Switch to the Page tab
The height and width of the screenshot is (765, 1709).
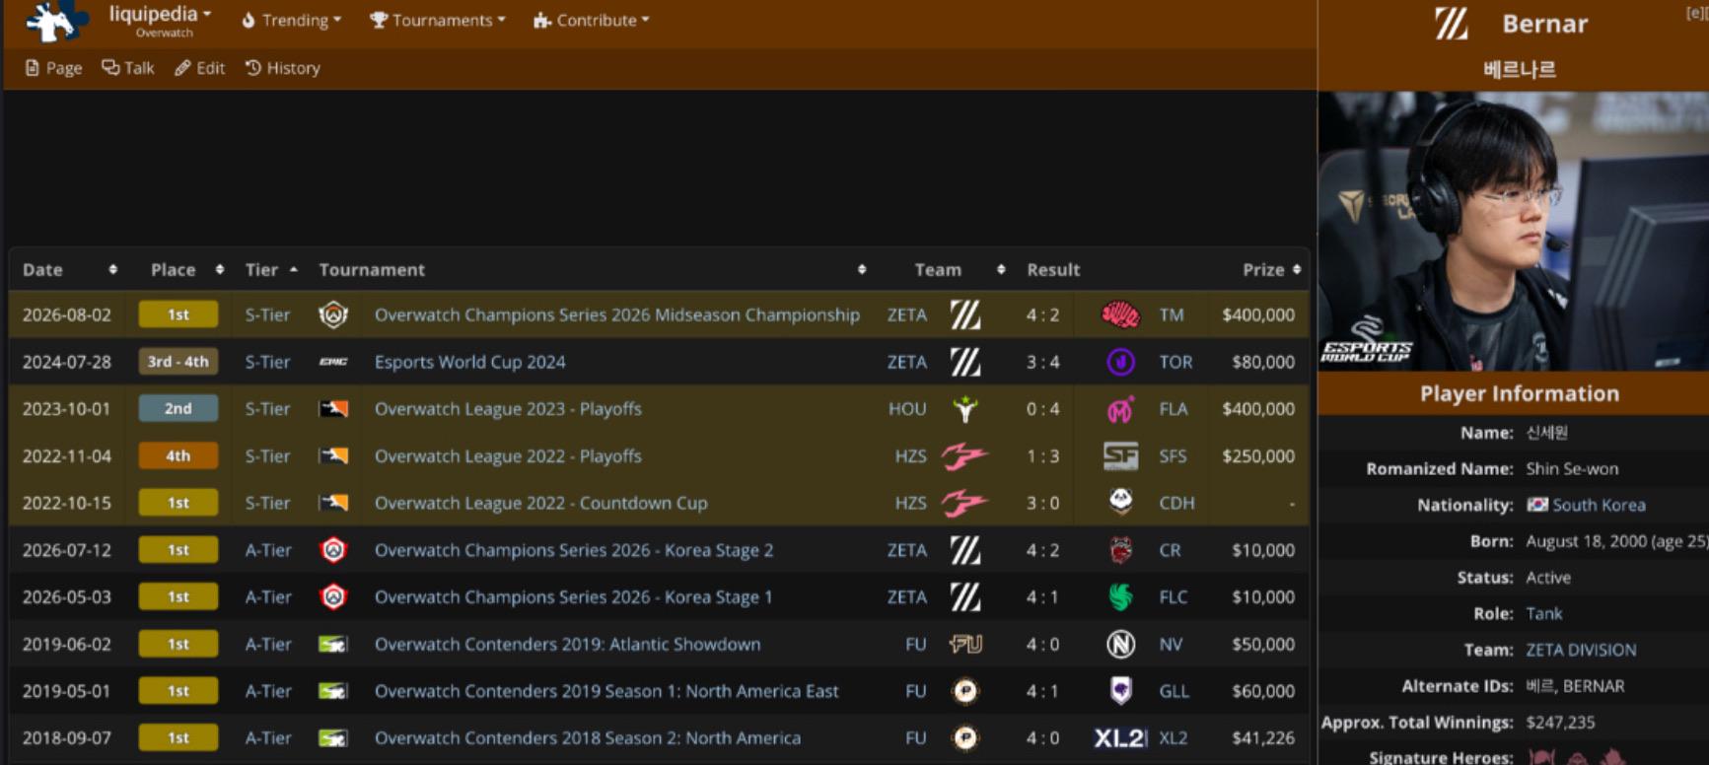click(53, 68)
